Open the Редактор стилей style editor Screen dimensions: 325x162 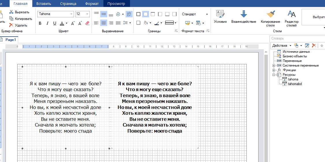click(291, 18)
